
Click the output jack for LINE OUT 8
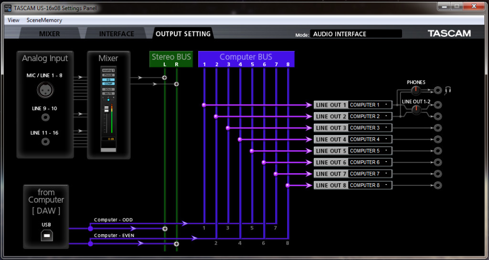[438, 186]
